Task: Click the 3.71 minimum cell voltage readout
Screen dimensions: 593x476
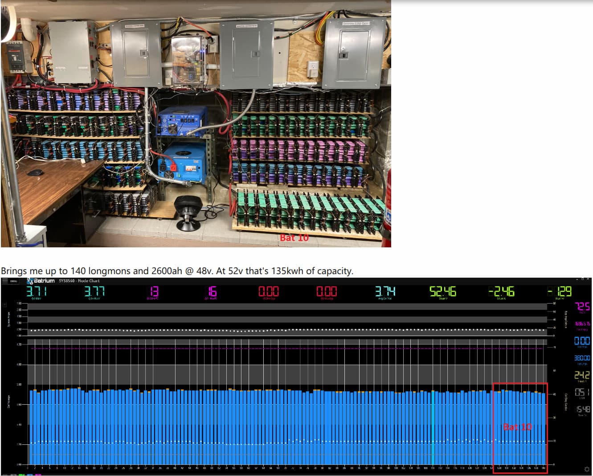Action: [x=37, y=291]
